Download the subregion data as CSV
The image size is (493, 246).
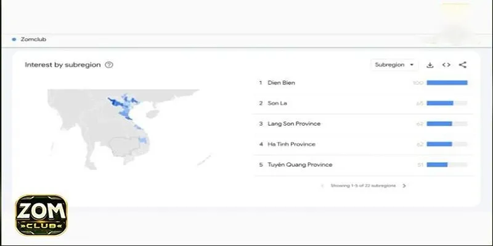pos(430,65)
